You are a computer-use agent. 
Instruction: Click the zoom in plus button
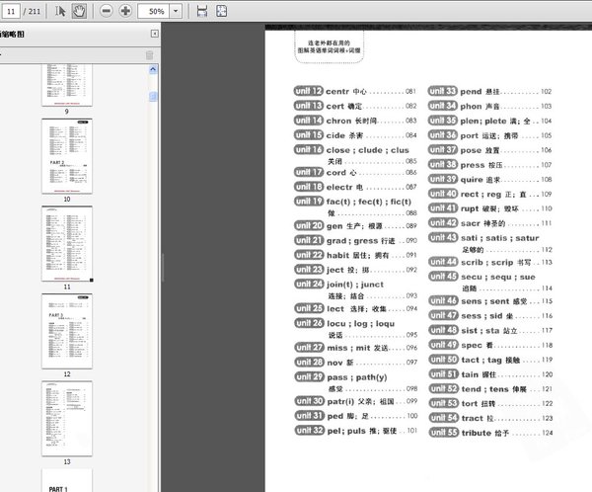[126, 11]
